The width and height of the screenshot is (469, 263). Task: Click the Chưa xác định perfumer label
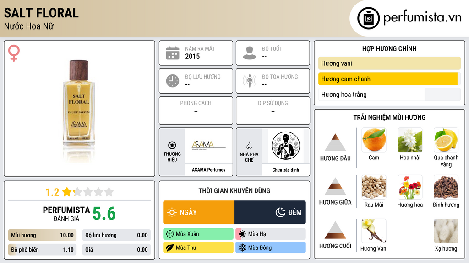(286, 170)
